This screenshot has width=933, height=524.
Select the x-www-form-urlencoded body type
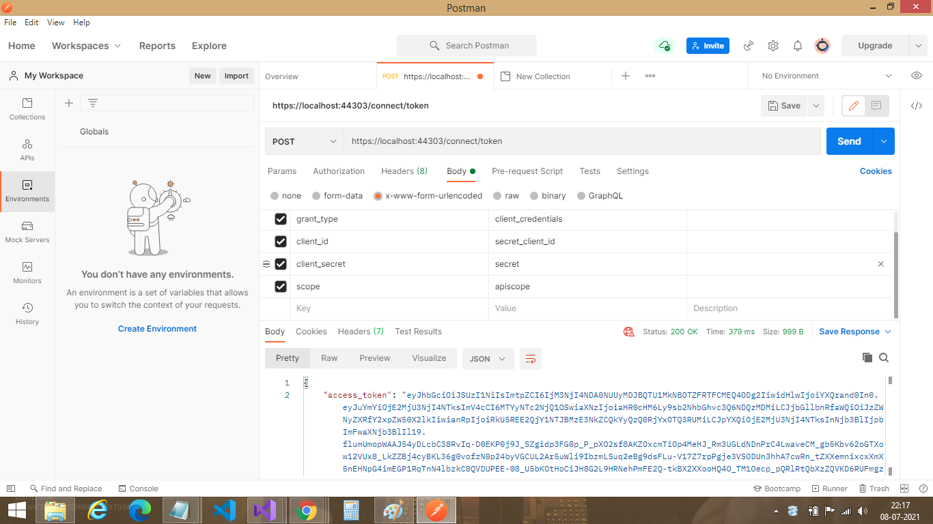(378, 196)
